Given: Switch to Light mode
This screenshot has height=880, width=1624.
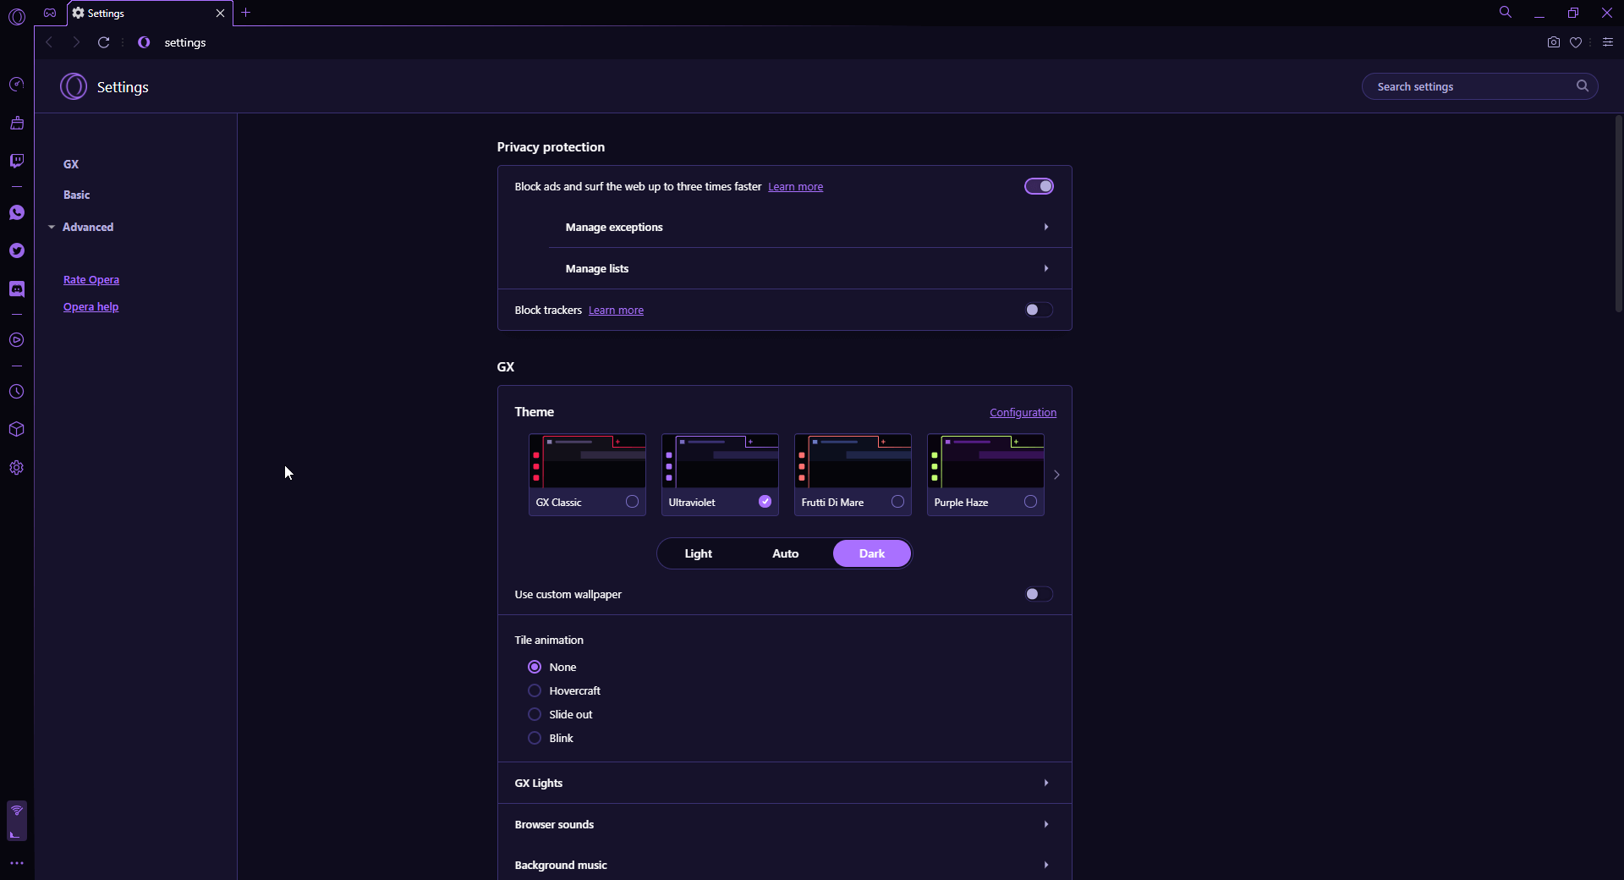Looking at the screenshot, I should [698, 553].
